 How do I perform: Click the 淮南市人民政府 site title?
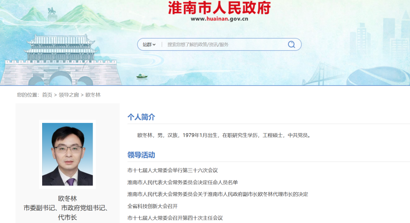[219, 8]
